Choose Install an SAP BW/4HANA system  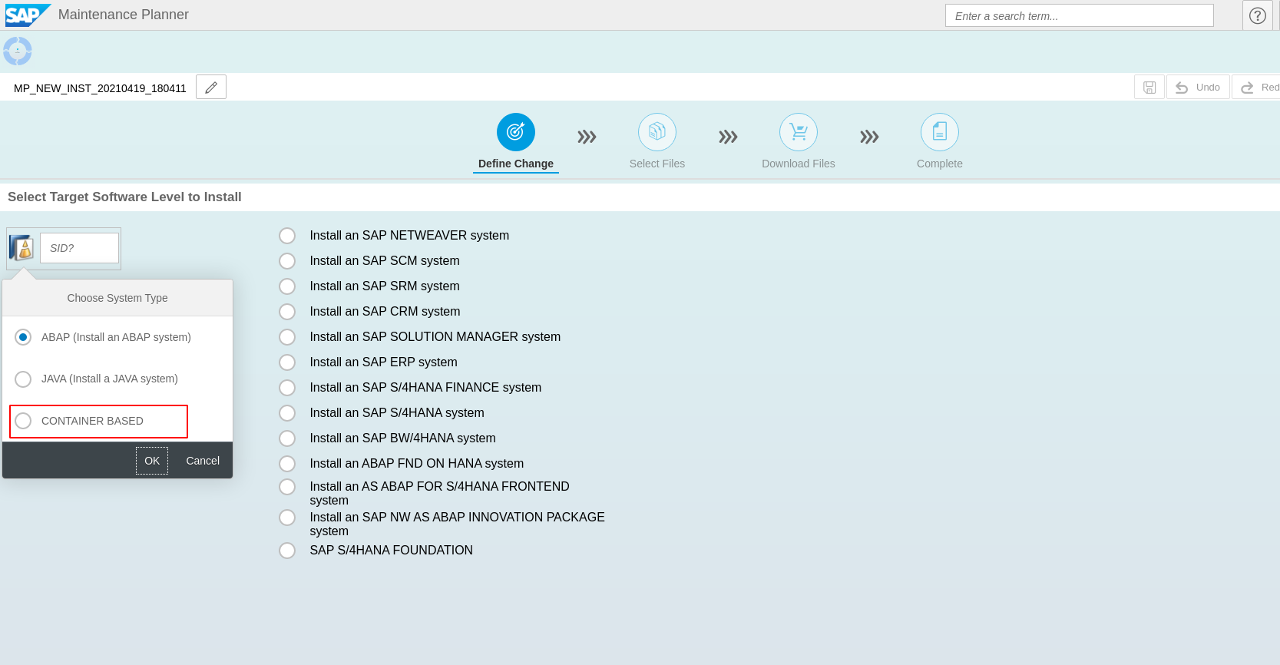click(x=287, y=438)
